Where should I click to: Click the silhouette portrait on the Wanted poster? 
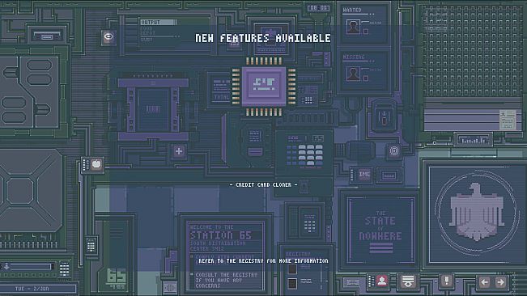[x=353, y=27]
